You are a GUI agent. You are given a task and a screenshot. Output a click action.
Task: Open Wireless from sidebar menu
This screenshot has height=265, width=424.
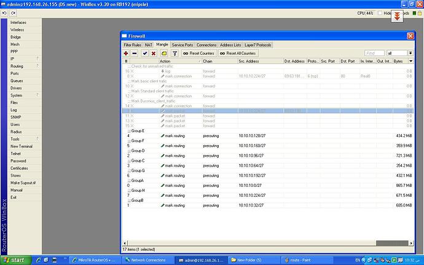point(25,30)
